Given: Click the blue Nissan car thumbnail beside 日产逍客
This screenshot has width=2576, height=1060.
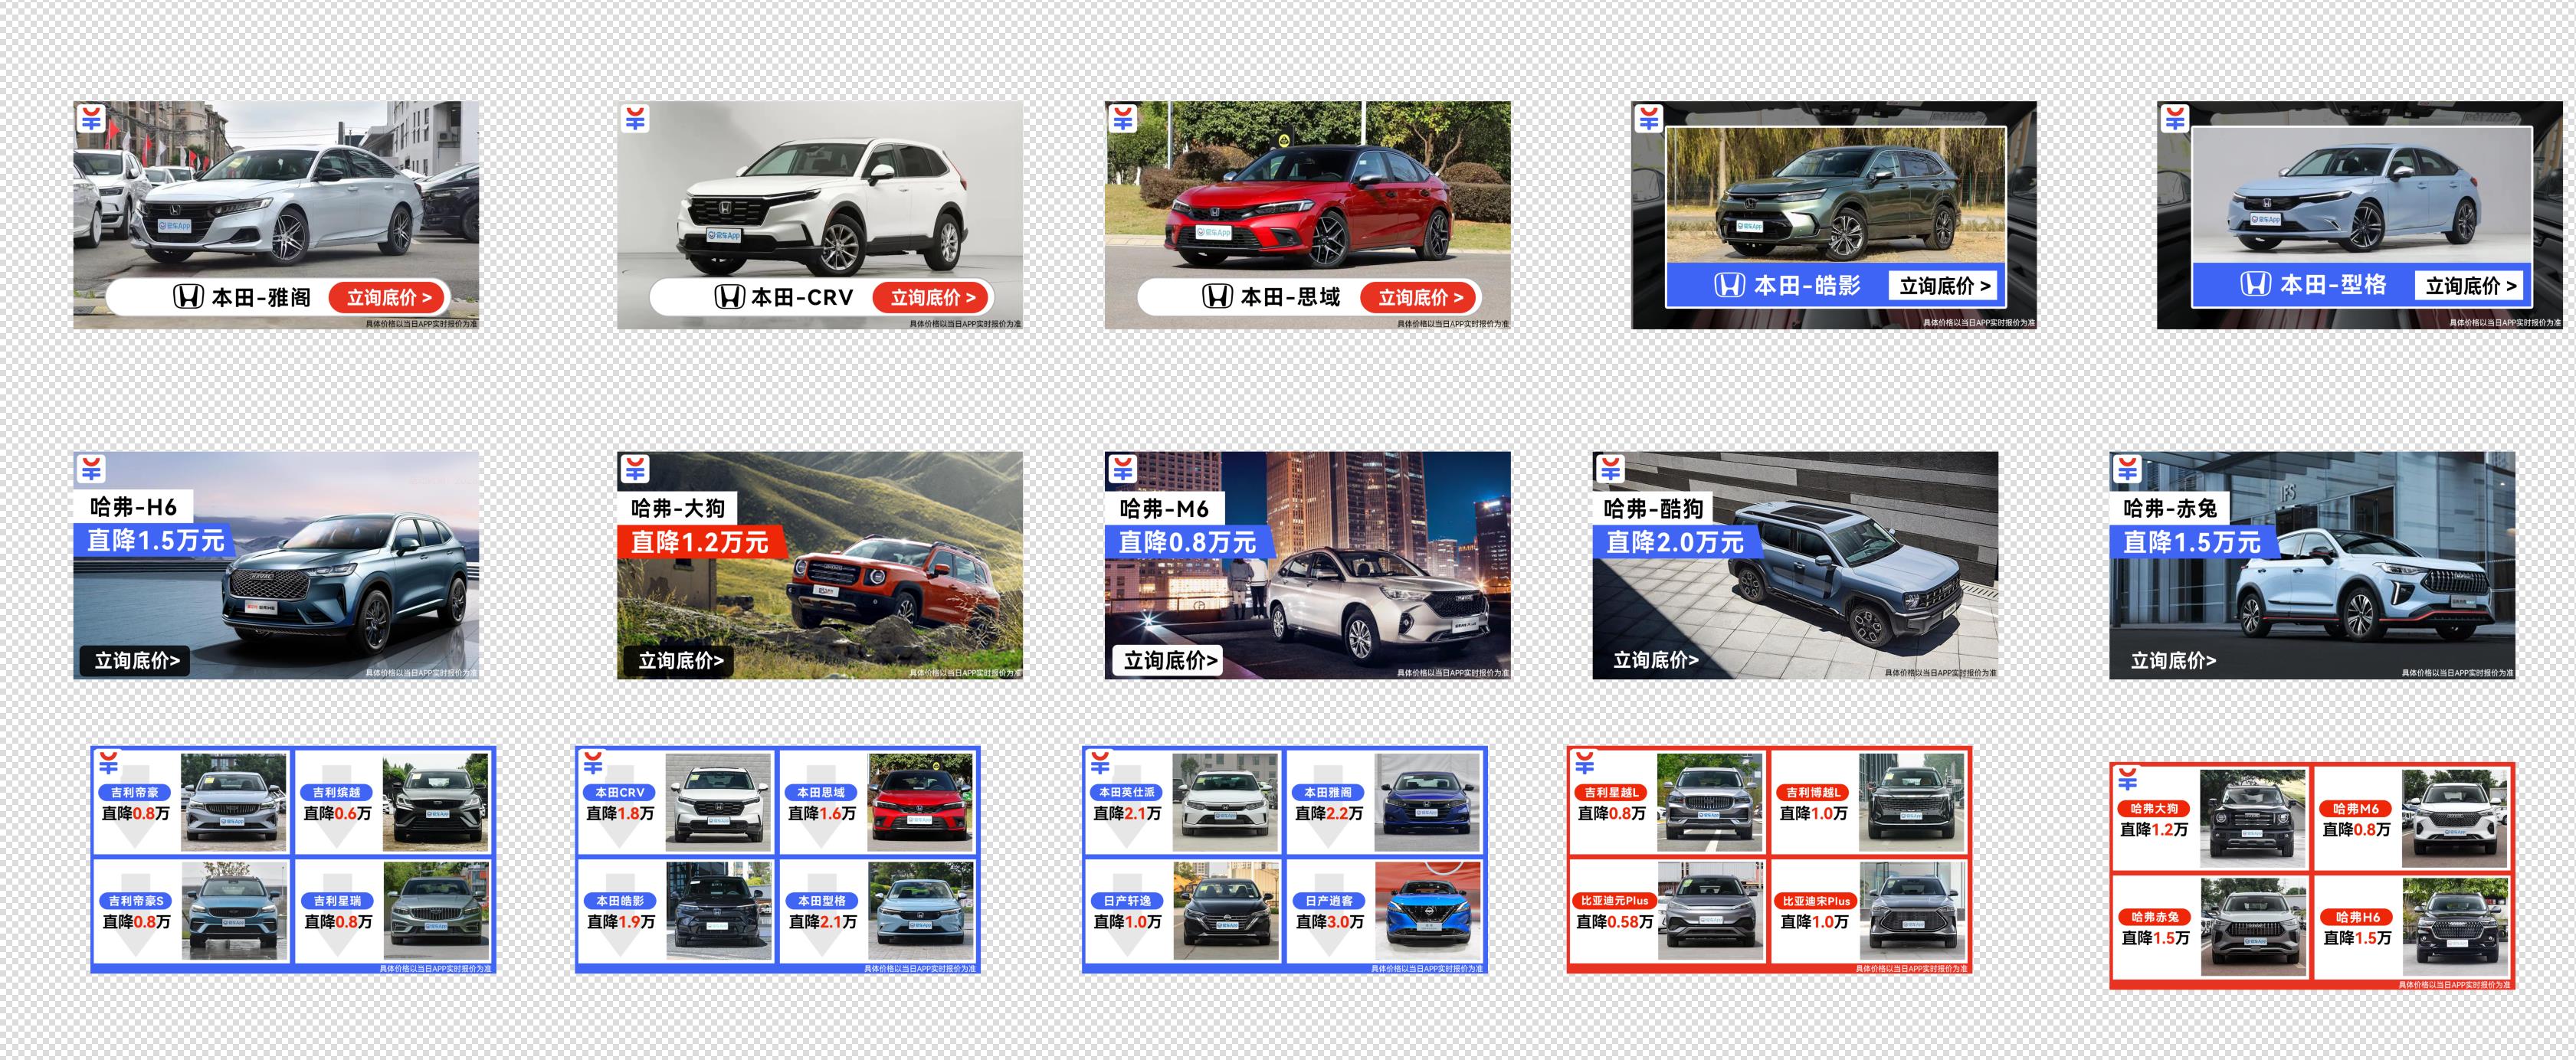Looking at the screenshot, I should click(x=1427, y=911).
